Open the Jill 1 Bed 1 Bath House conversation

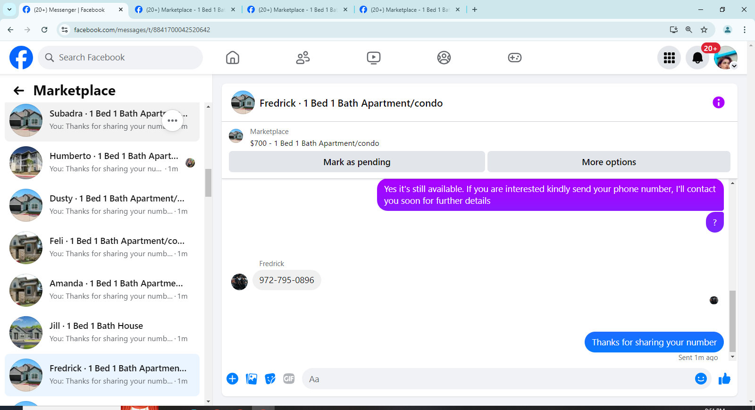coord(102,333)
